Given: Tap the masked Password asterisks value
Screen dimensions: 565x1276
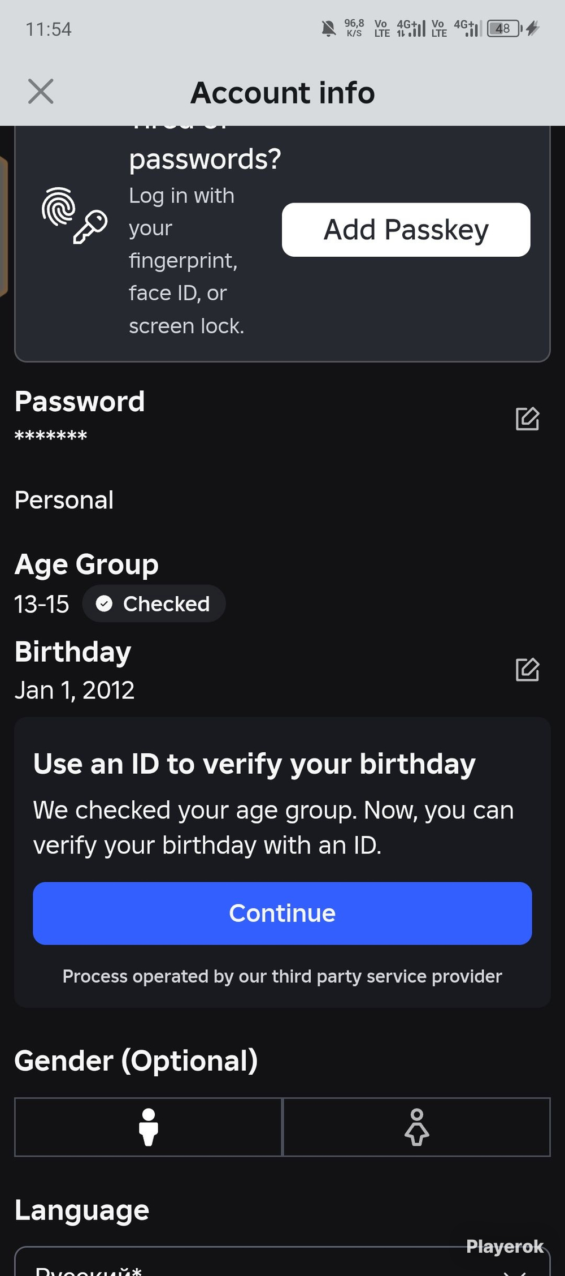Looking at the screenshot, I should (x=51, y=436).
